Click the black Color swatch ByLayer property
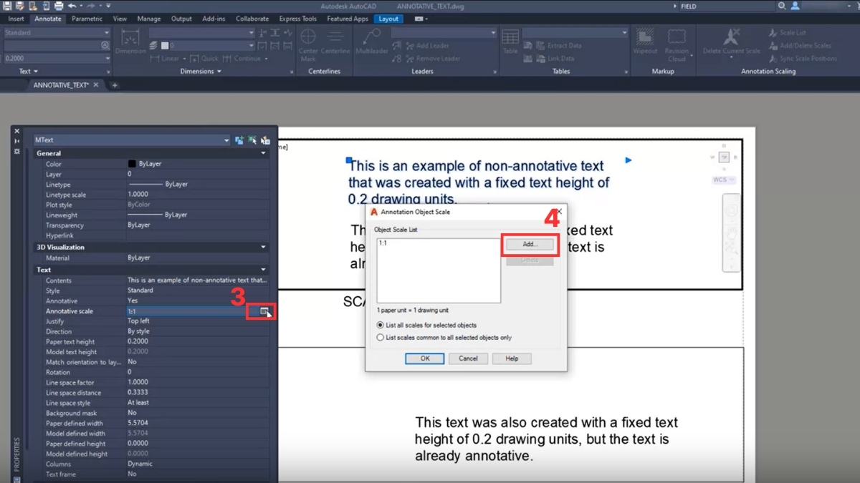 [x=132, y=164]
